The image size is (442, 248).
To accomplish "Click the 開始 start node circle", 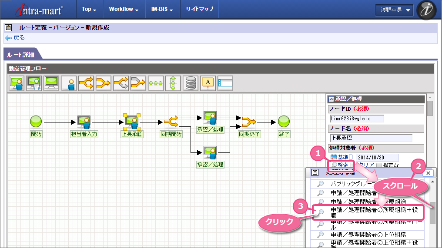I will point(36,121).
